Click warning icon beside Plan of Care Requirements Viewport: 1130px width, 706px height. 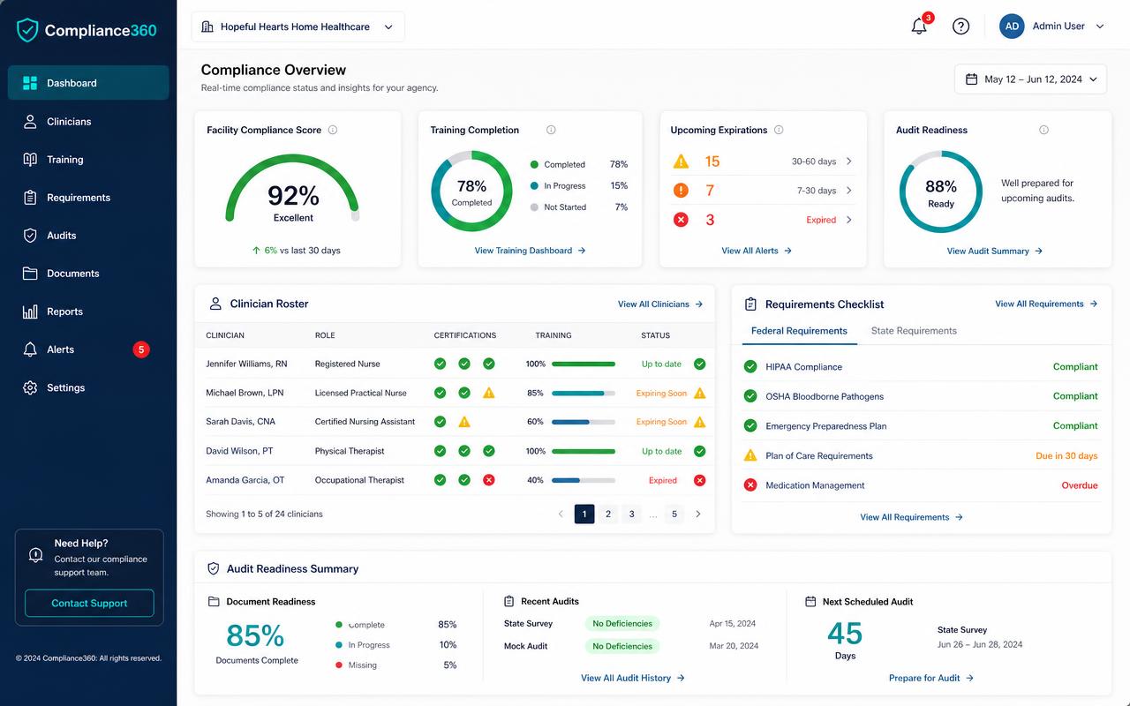(750, 455)
